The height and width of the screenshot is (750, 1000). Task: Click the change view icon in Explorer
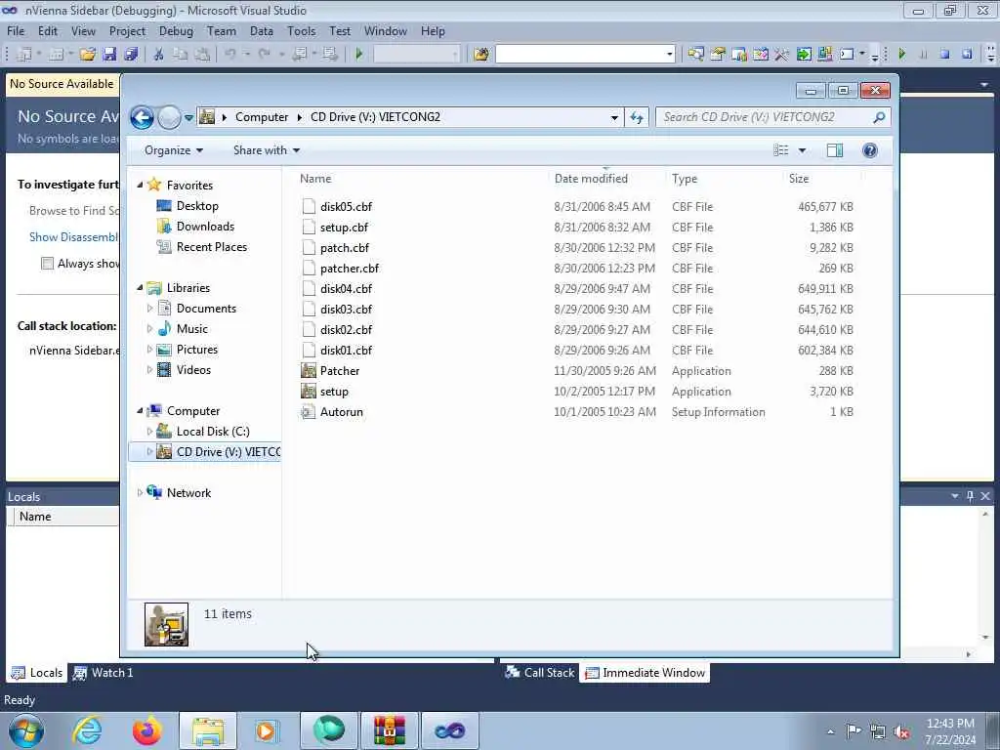tap(781, 149)
